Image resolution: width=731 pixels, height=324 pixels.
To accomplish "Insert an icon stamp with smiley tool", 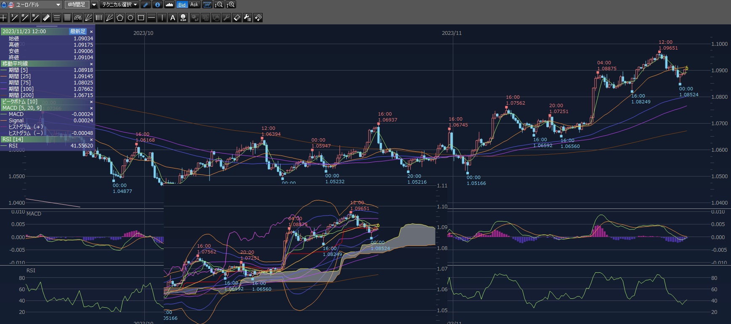I will [x=183, y=18].
